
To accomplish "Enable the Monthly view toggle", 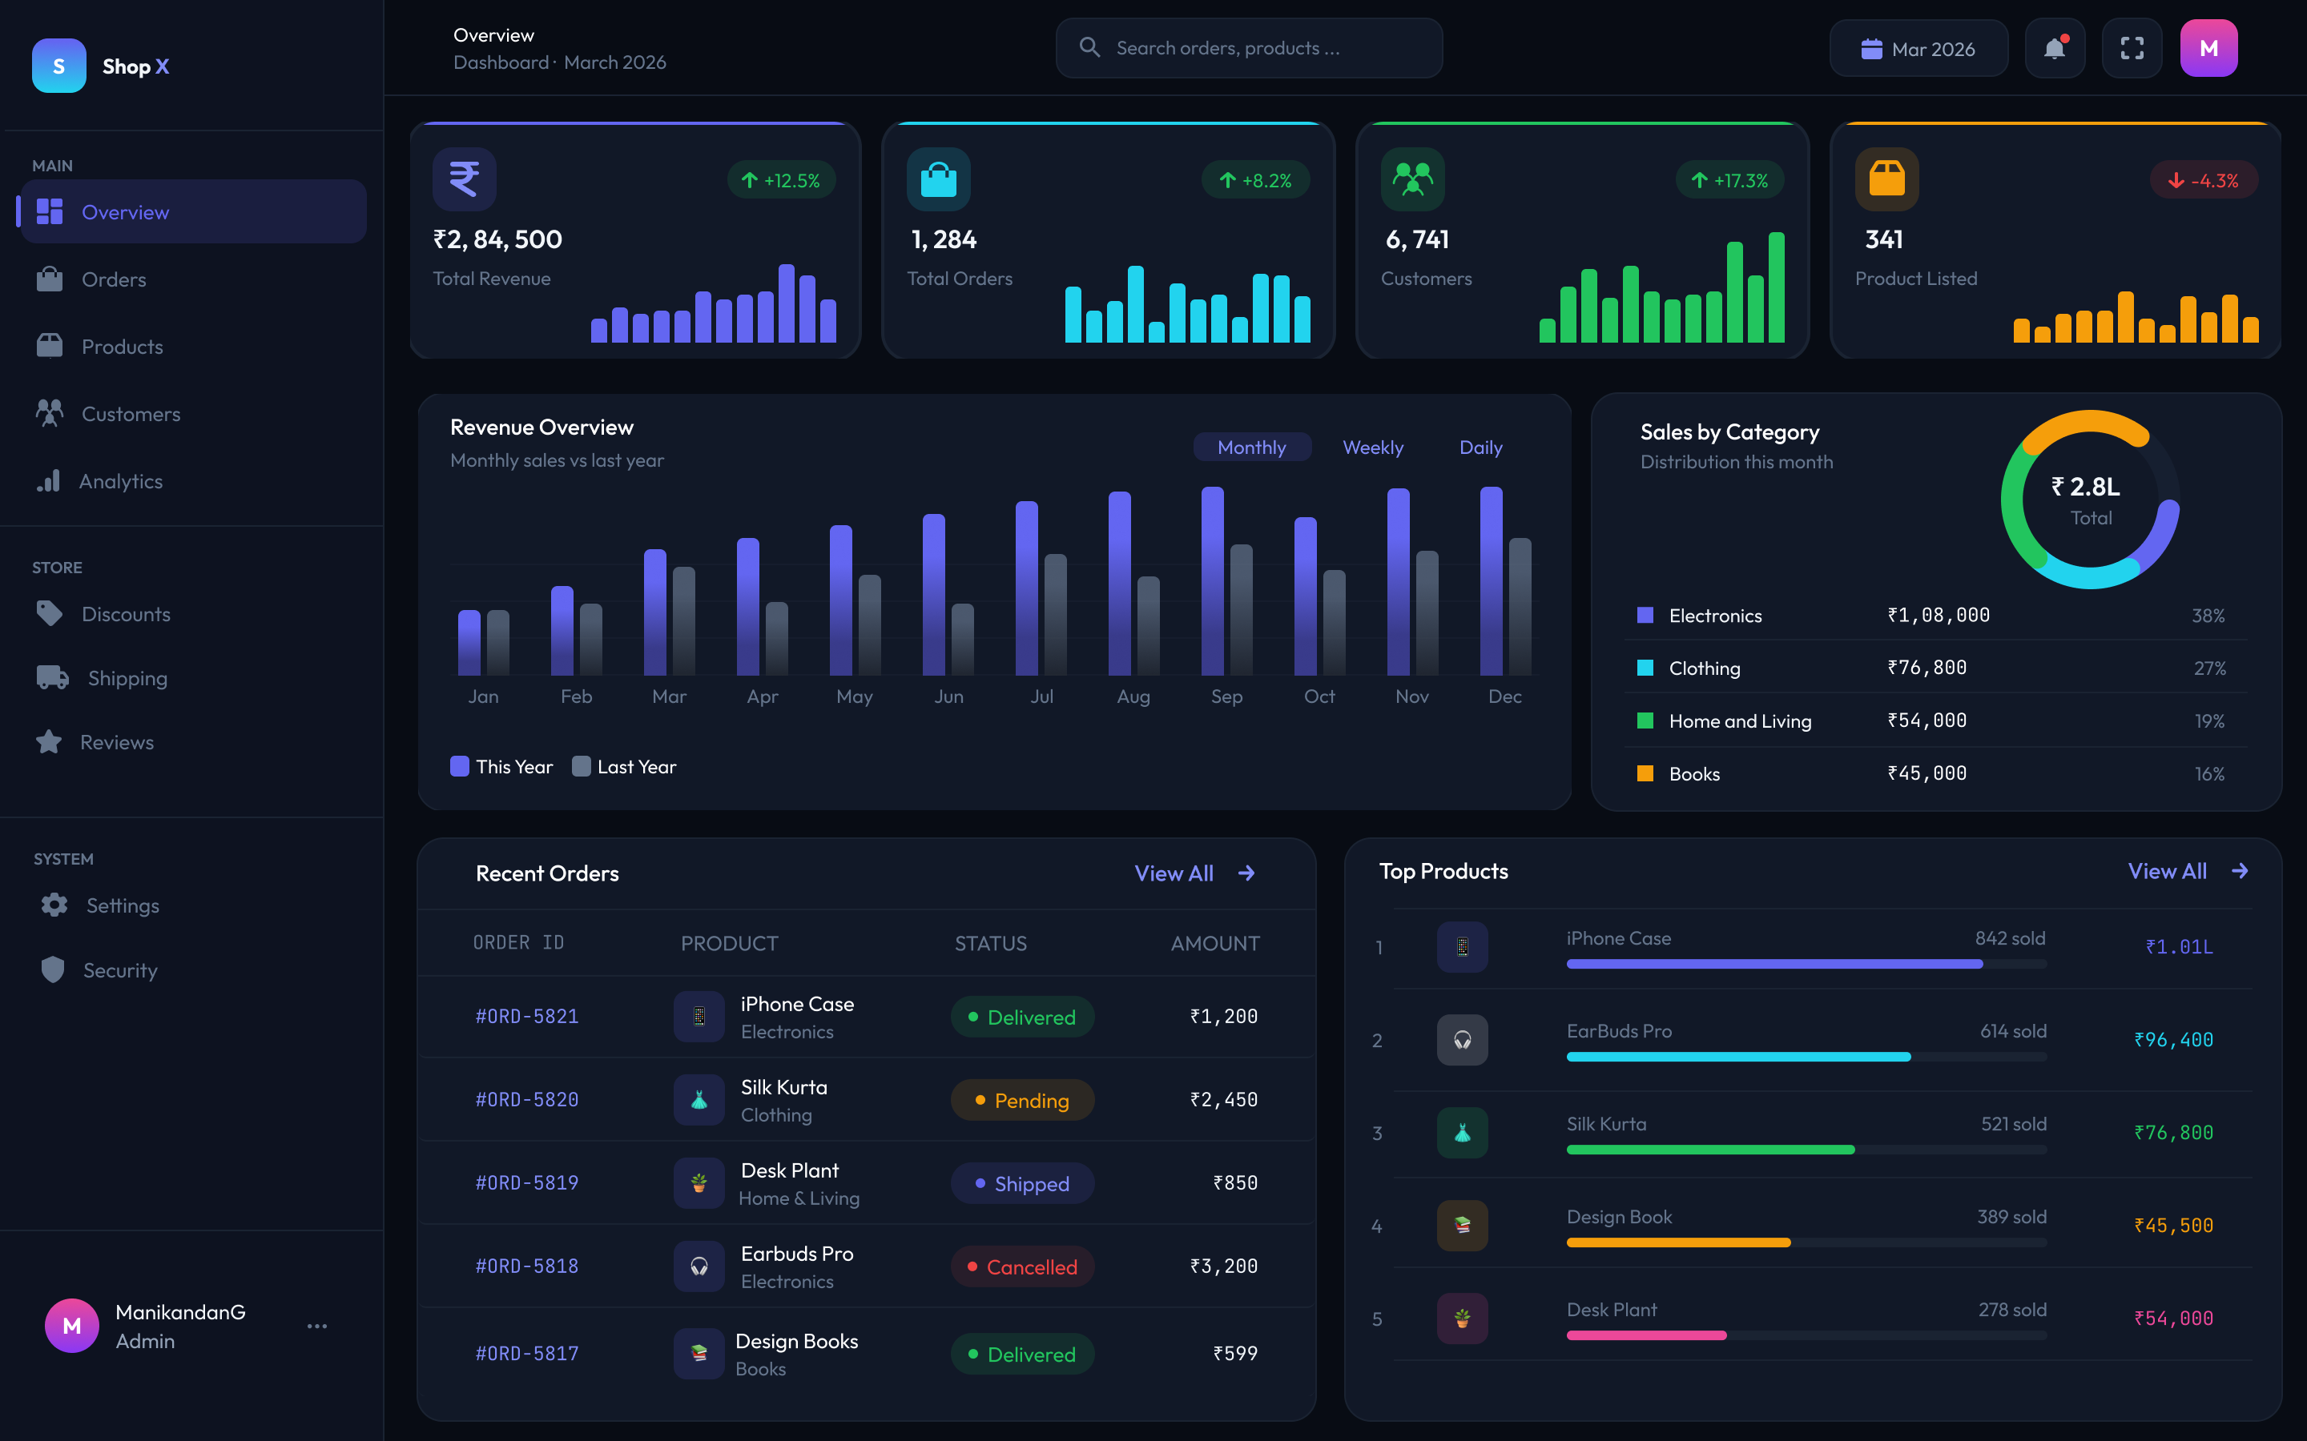I will (x=1252, y=447).
